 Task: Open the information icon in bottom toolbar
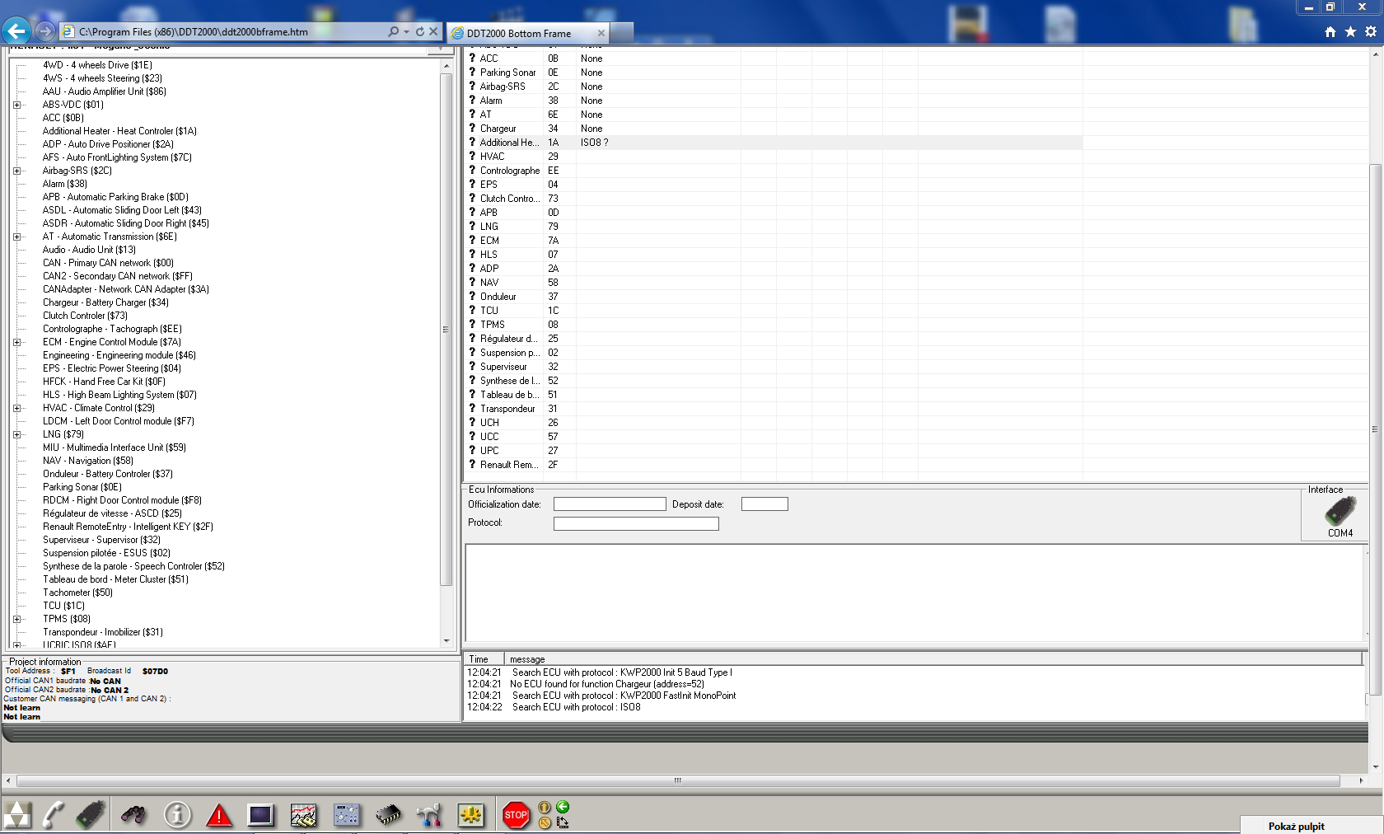[177, 815]
